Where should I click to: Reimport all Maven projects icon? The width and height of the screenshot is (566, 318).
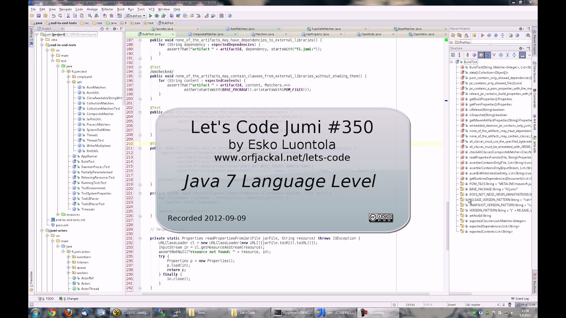[x=453, y=35]
